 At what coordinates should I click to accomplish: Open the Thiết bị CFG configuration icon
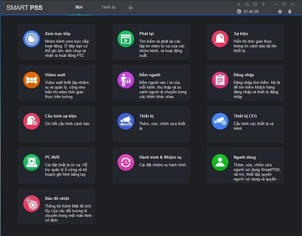219,121
